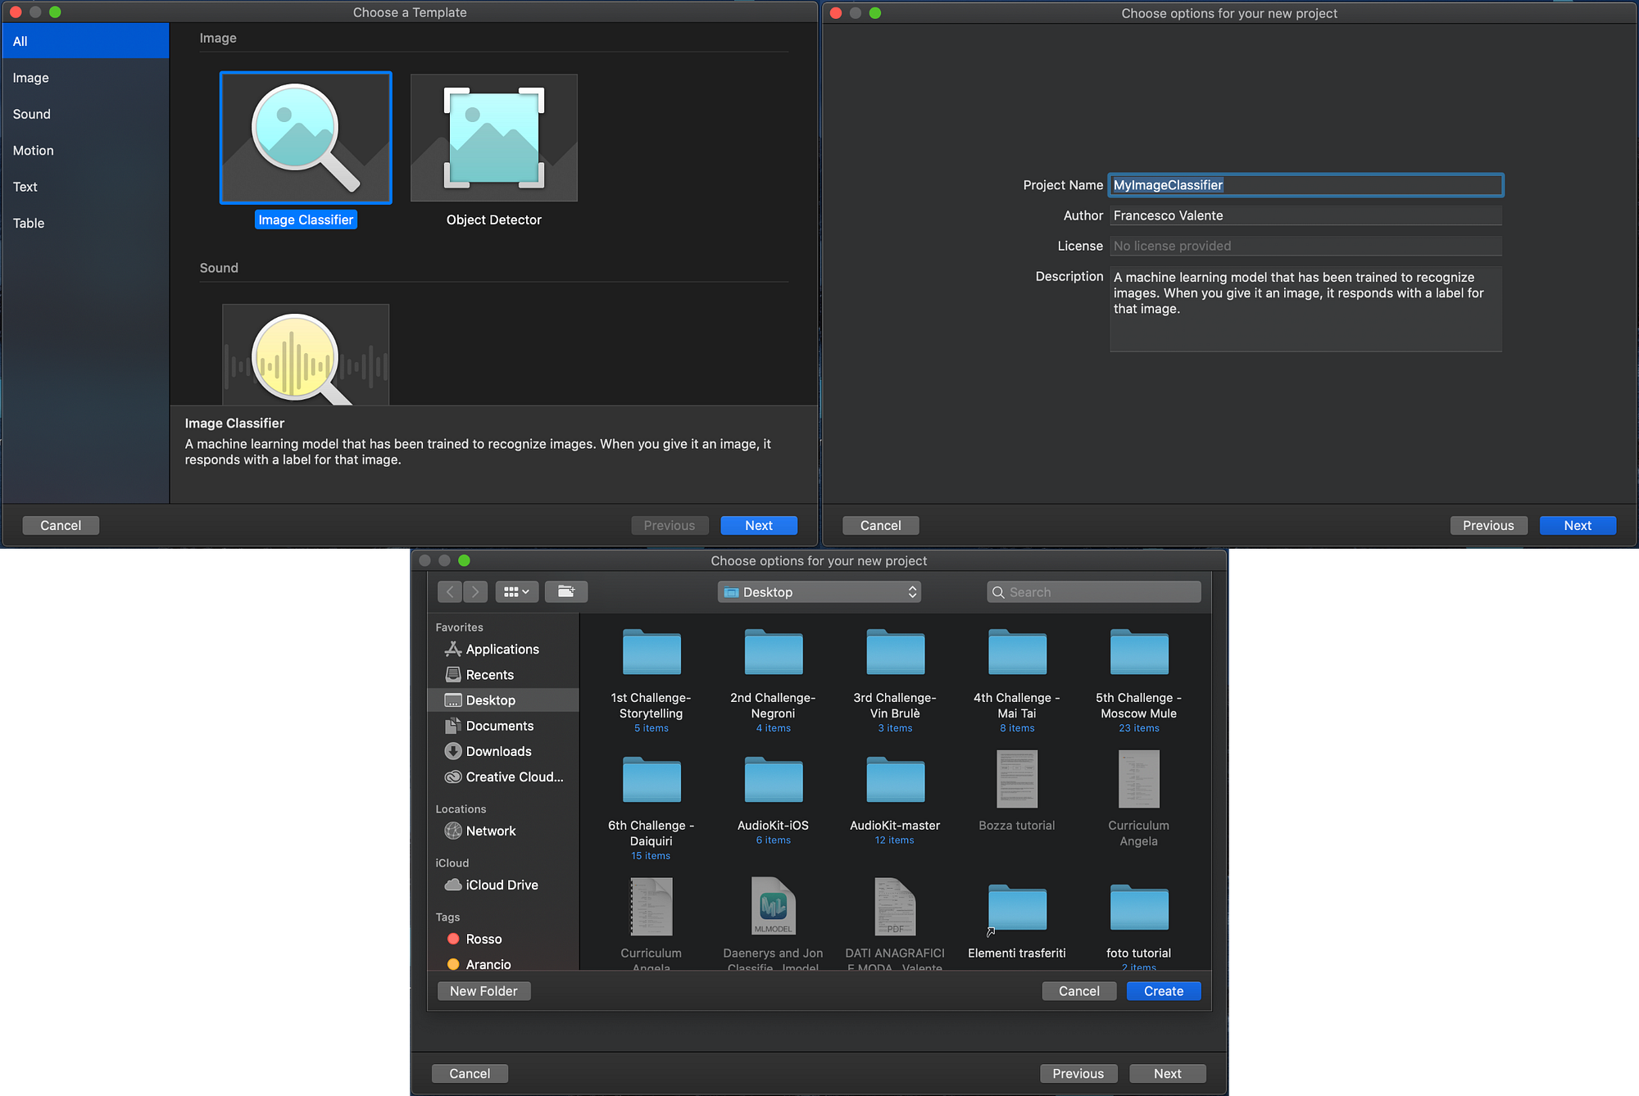The width and height of the screenshot is (1639, 1096).
Task: Select the Image Classifier template icon
Action: [x=306, y=138]
